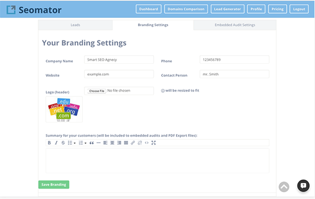315x199 pixels.
Task: Click Save Branding button
Action: click(54, 184)
